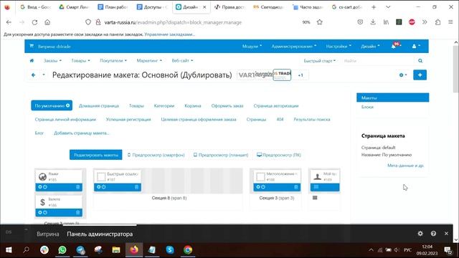Open File Explorer from the taskbar
Image resolution: width=459 pixels, height=258 pixels.
tap(116, 250)
